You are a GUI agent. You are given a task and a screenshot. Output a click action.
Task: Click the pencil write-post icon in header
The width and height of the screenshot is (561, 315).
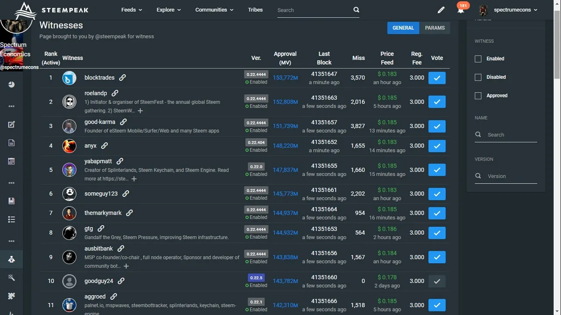tap(441, 10)
